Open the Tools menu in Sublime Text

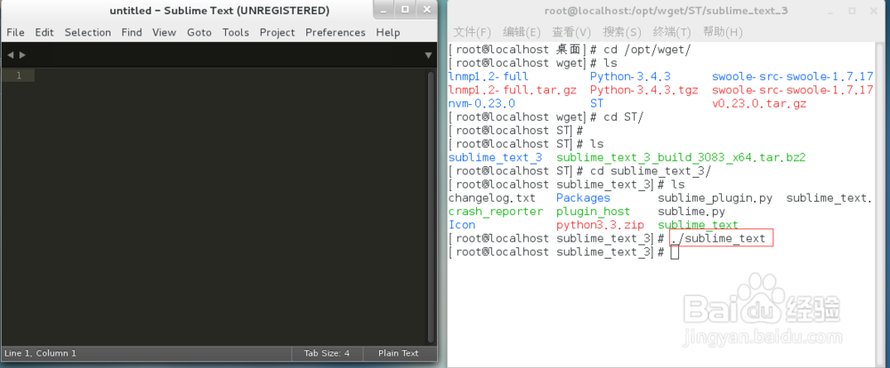pos(236,32)
